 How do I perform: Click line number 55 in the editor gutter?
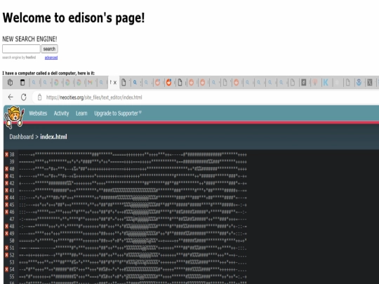[x=12, y=276]
